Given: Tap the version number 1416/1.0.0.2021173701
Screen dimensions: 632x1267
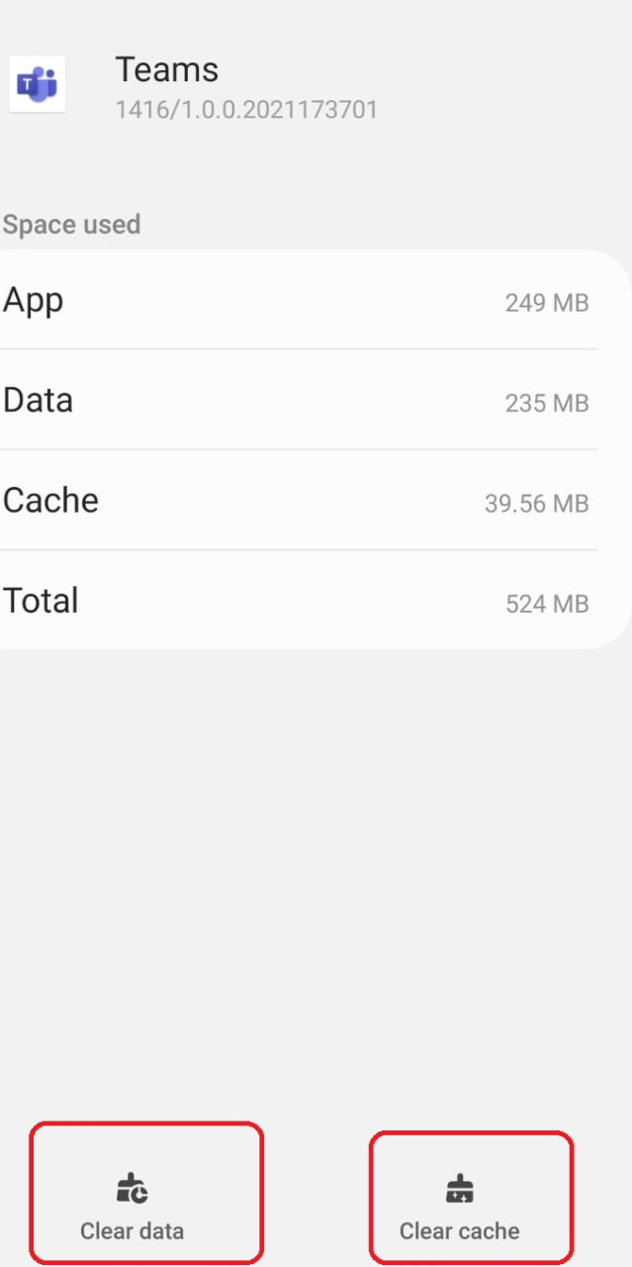Looking at the screenshot, I should coord(246,109).
